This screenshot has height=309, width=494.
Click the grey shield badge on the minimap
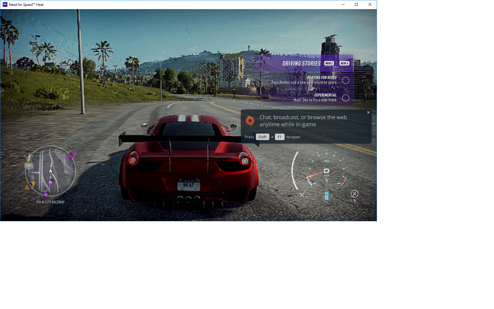(29, 166)
